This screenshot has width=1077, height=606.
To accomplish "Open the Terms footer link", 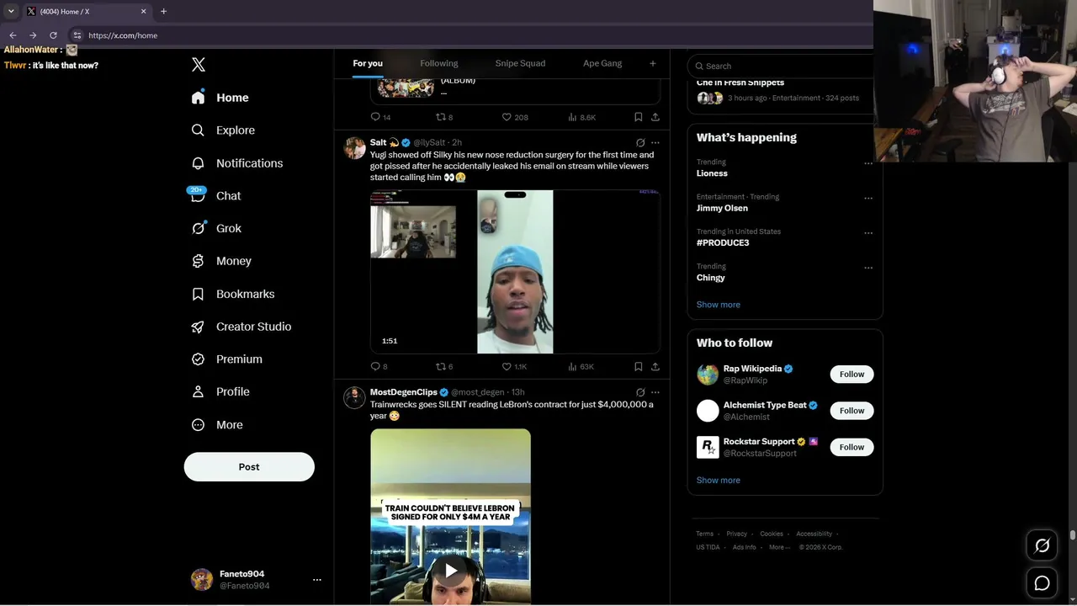I will 704,534.
